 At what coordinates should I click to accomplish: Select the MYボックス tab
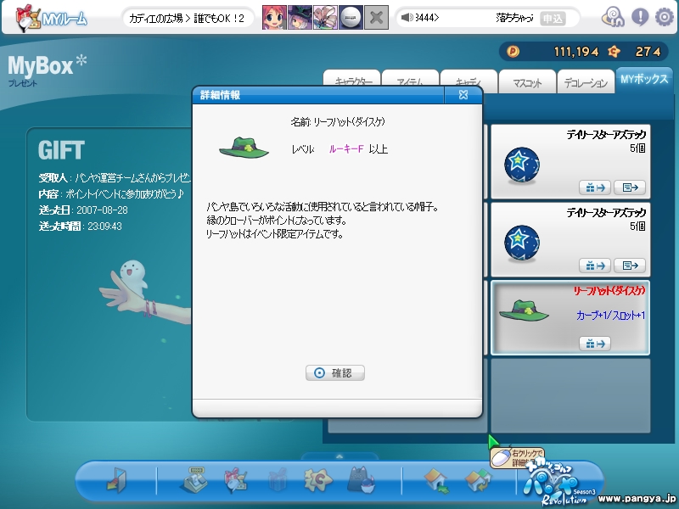click(644, 80)
